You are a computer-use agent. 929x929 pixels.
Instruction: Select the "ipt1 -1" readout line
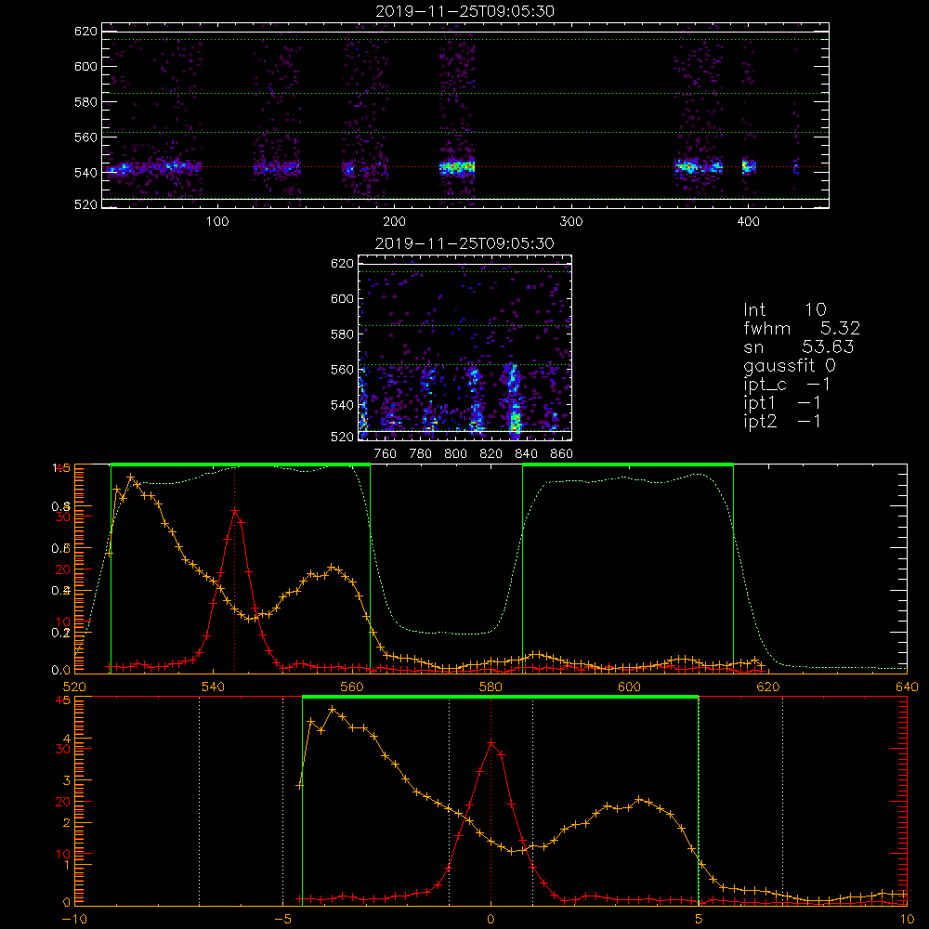782,403
